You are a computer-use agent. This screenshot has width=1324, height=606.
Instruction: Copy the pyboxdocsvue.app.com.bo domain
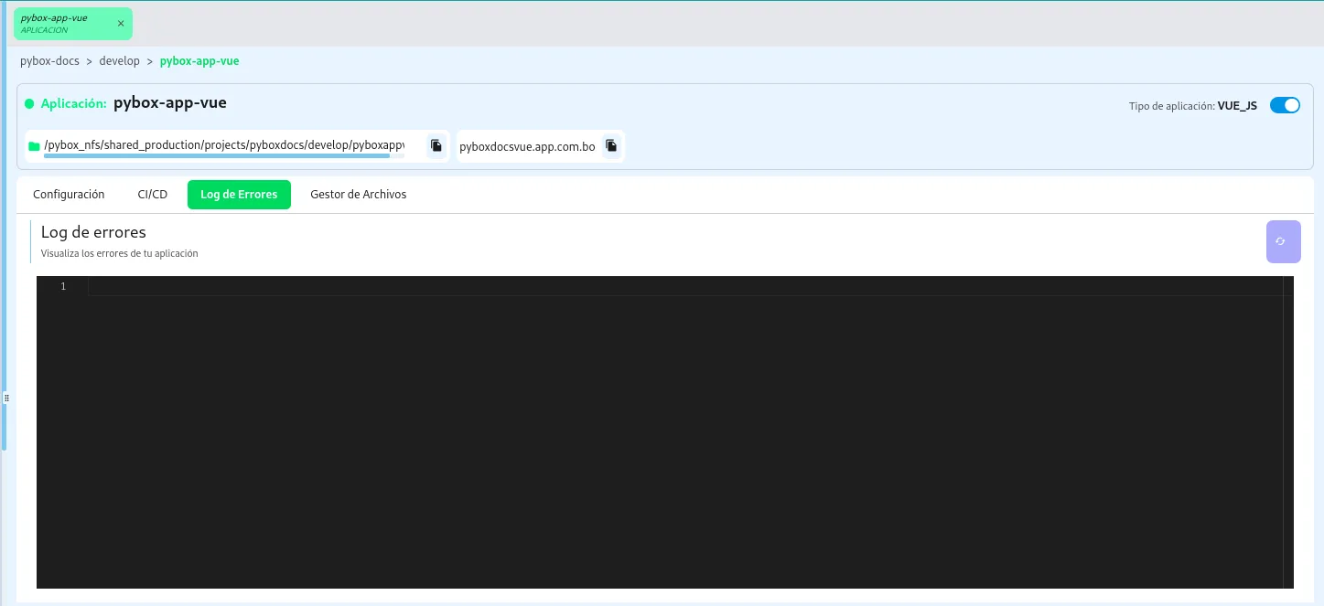tap(611, 145)
